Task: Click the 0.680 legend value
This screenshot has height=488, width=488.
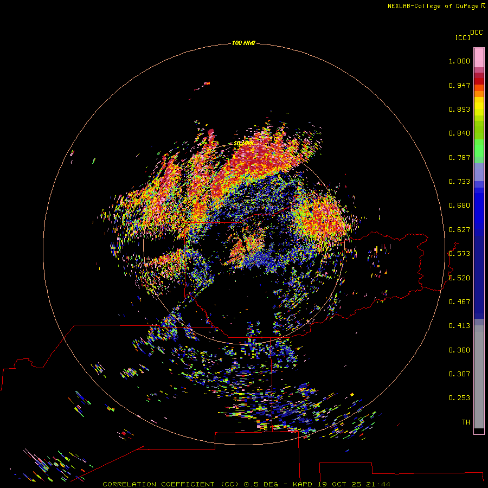Action: click(x=459, y=206)
